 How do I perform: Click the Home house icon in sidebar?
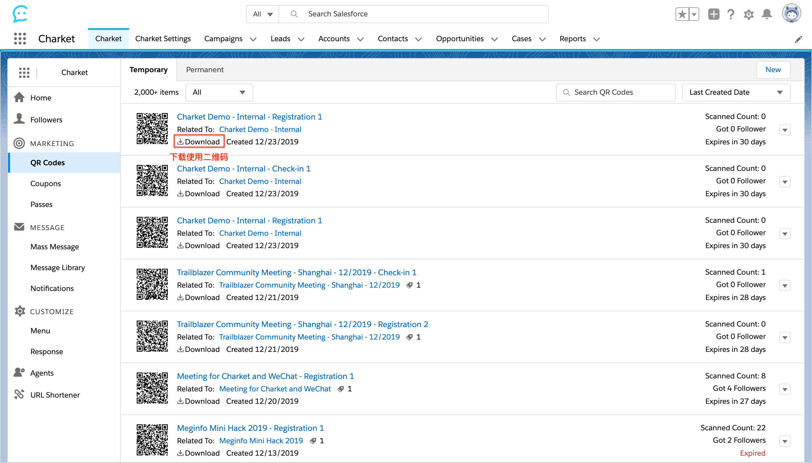(19, 97)
